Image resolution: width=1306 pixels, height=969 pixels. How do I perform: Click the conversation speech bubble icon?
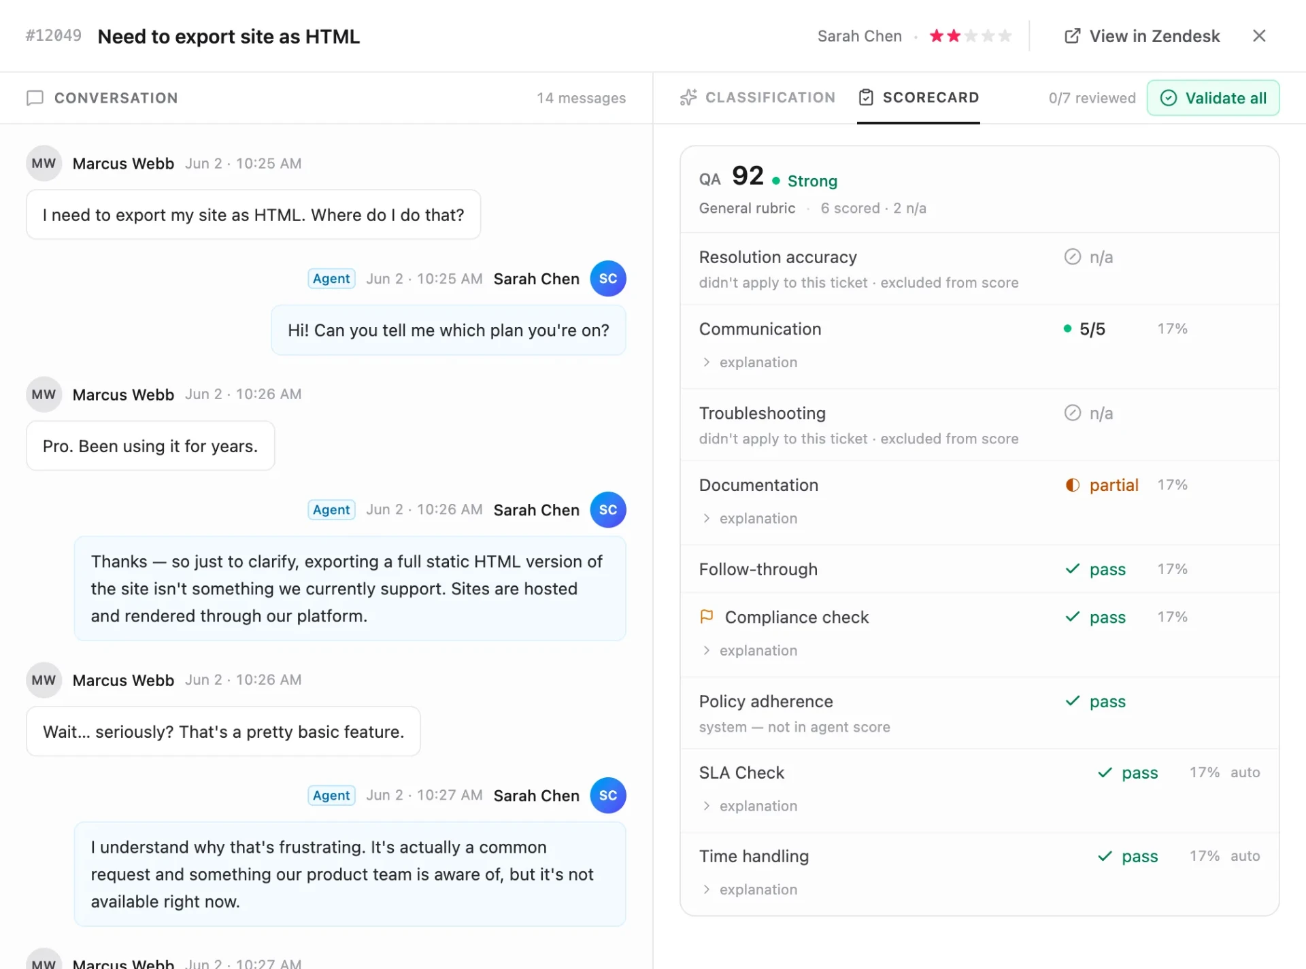[x=35, y=98]
